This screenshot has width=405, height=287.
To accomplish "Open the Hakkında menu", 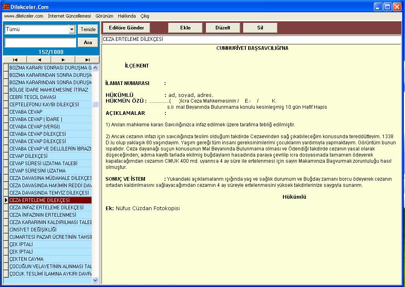I will tap(127, 16).
